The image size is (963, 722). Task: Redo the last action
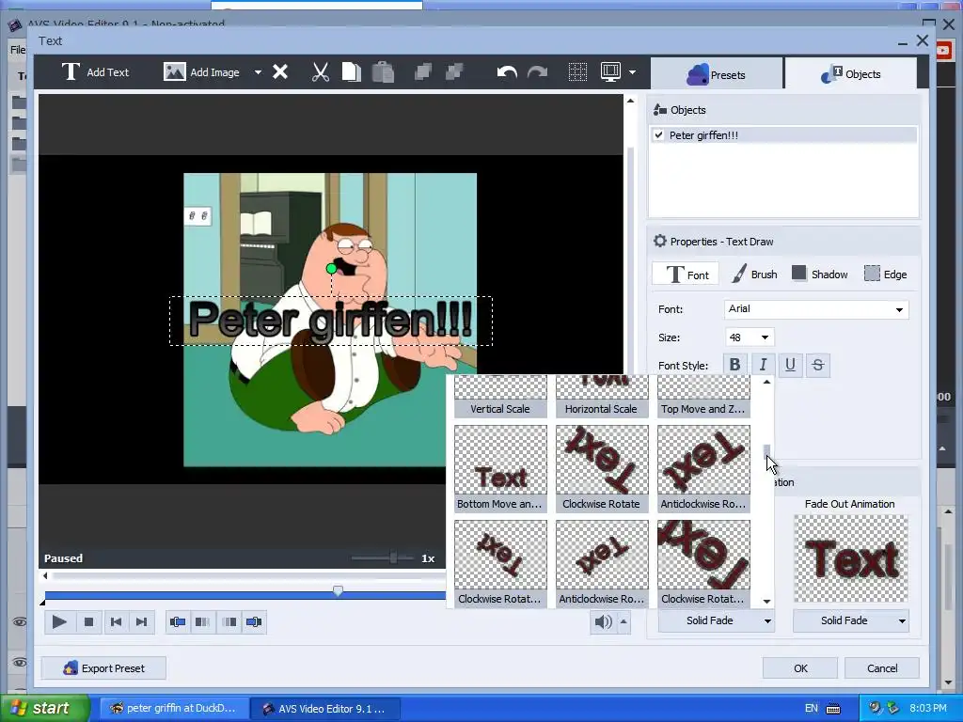tap(537, 72)
